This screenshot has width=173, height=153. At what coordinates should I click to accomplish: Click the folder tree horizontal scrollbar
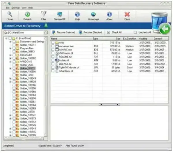point(24,138)
